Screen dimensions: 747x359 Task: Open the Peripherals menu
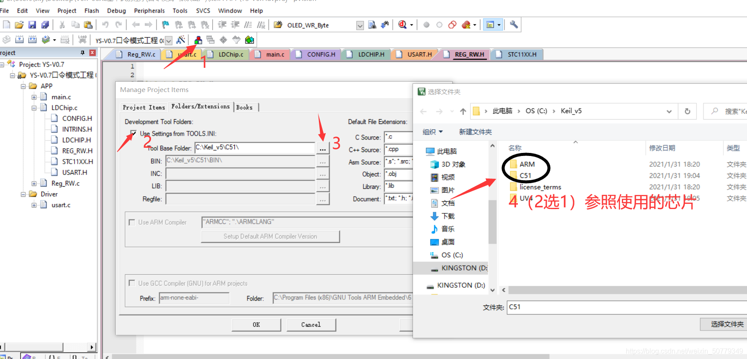[x=149, y=10]
